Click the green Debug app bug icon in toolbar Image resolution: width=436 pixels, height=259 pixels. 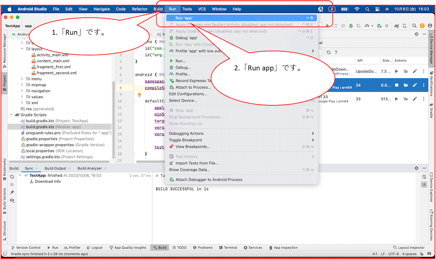coord(351,26)
